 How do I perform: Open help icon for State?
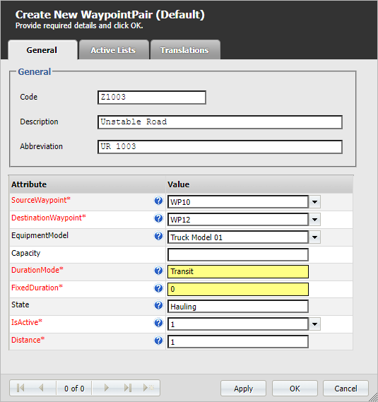click(158, 305)
